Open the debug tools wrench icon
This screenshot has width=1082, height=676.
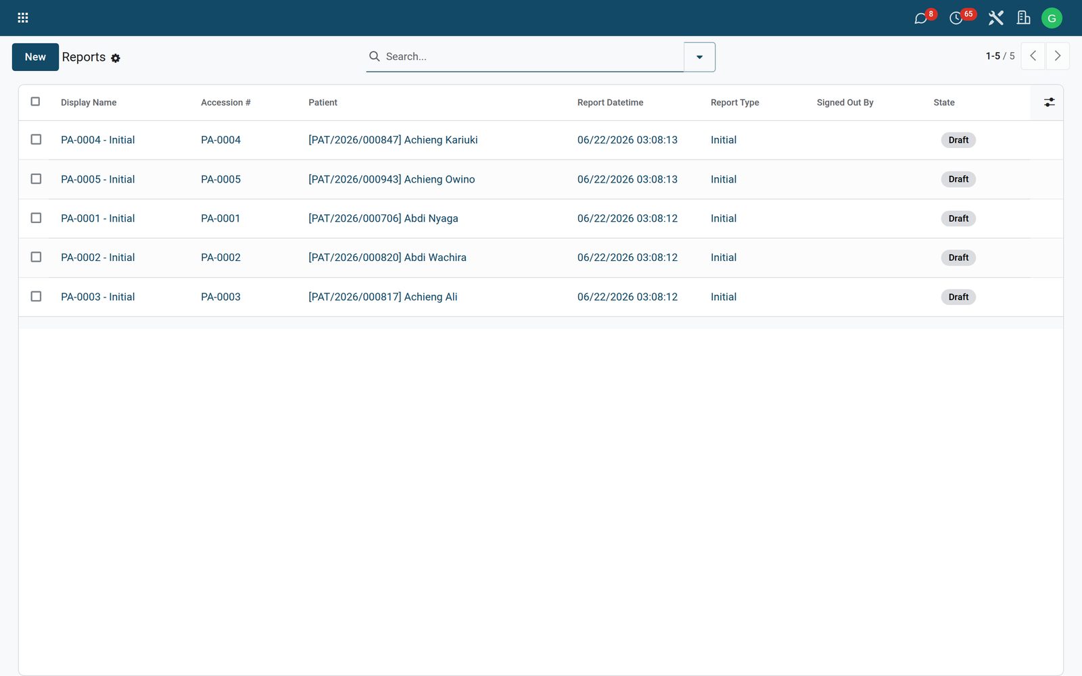pos(995,18)
